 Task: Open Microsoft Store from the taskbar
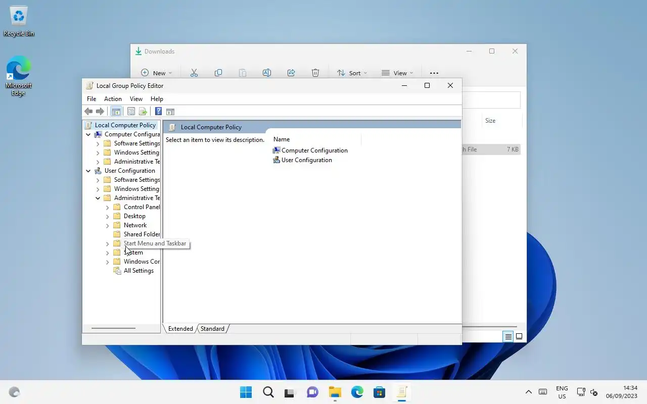[x=379, y=392]
